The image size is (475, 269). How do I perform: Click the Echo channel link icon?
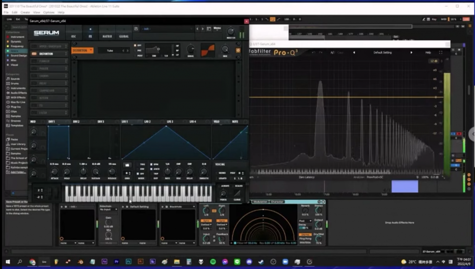point(214,211)
